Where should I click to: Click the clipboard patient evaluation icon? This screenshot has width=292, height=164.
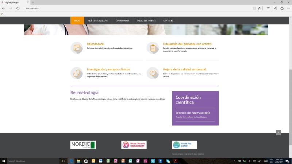[153, 48]
